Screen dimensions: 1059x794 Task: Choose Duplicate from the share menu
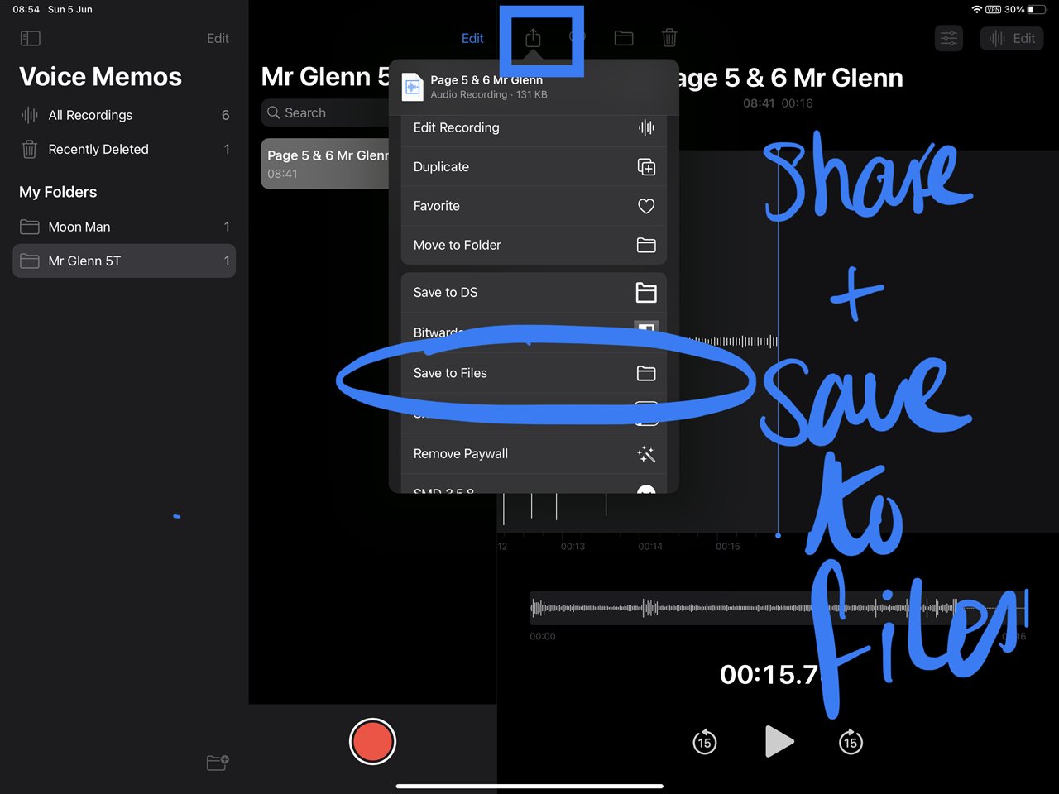(x=534, y=167)
